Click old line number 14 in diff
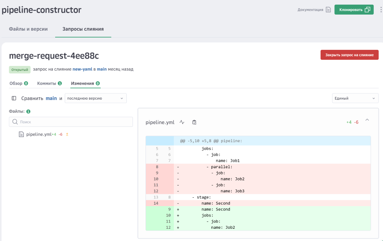The width and height of the screenshot is (383, 241). click(156, 203)
